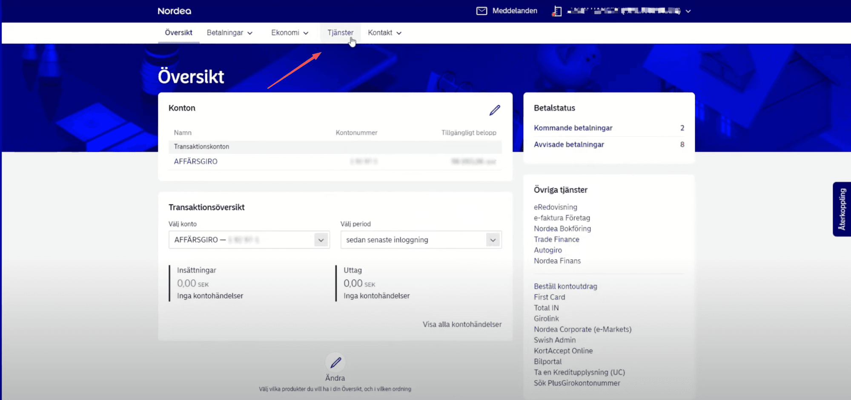Click the Namn column header

183,133
